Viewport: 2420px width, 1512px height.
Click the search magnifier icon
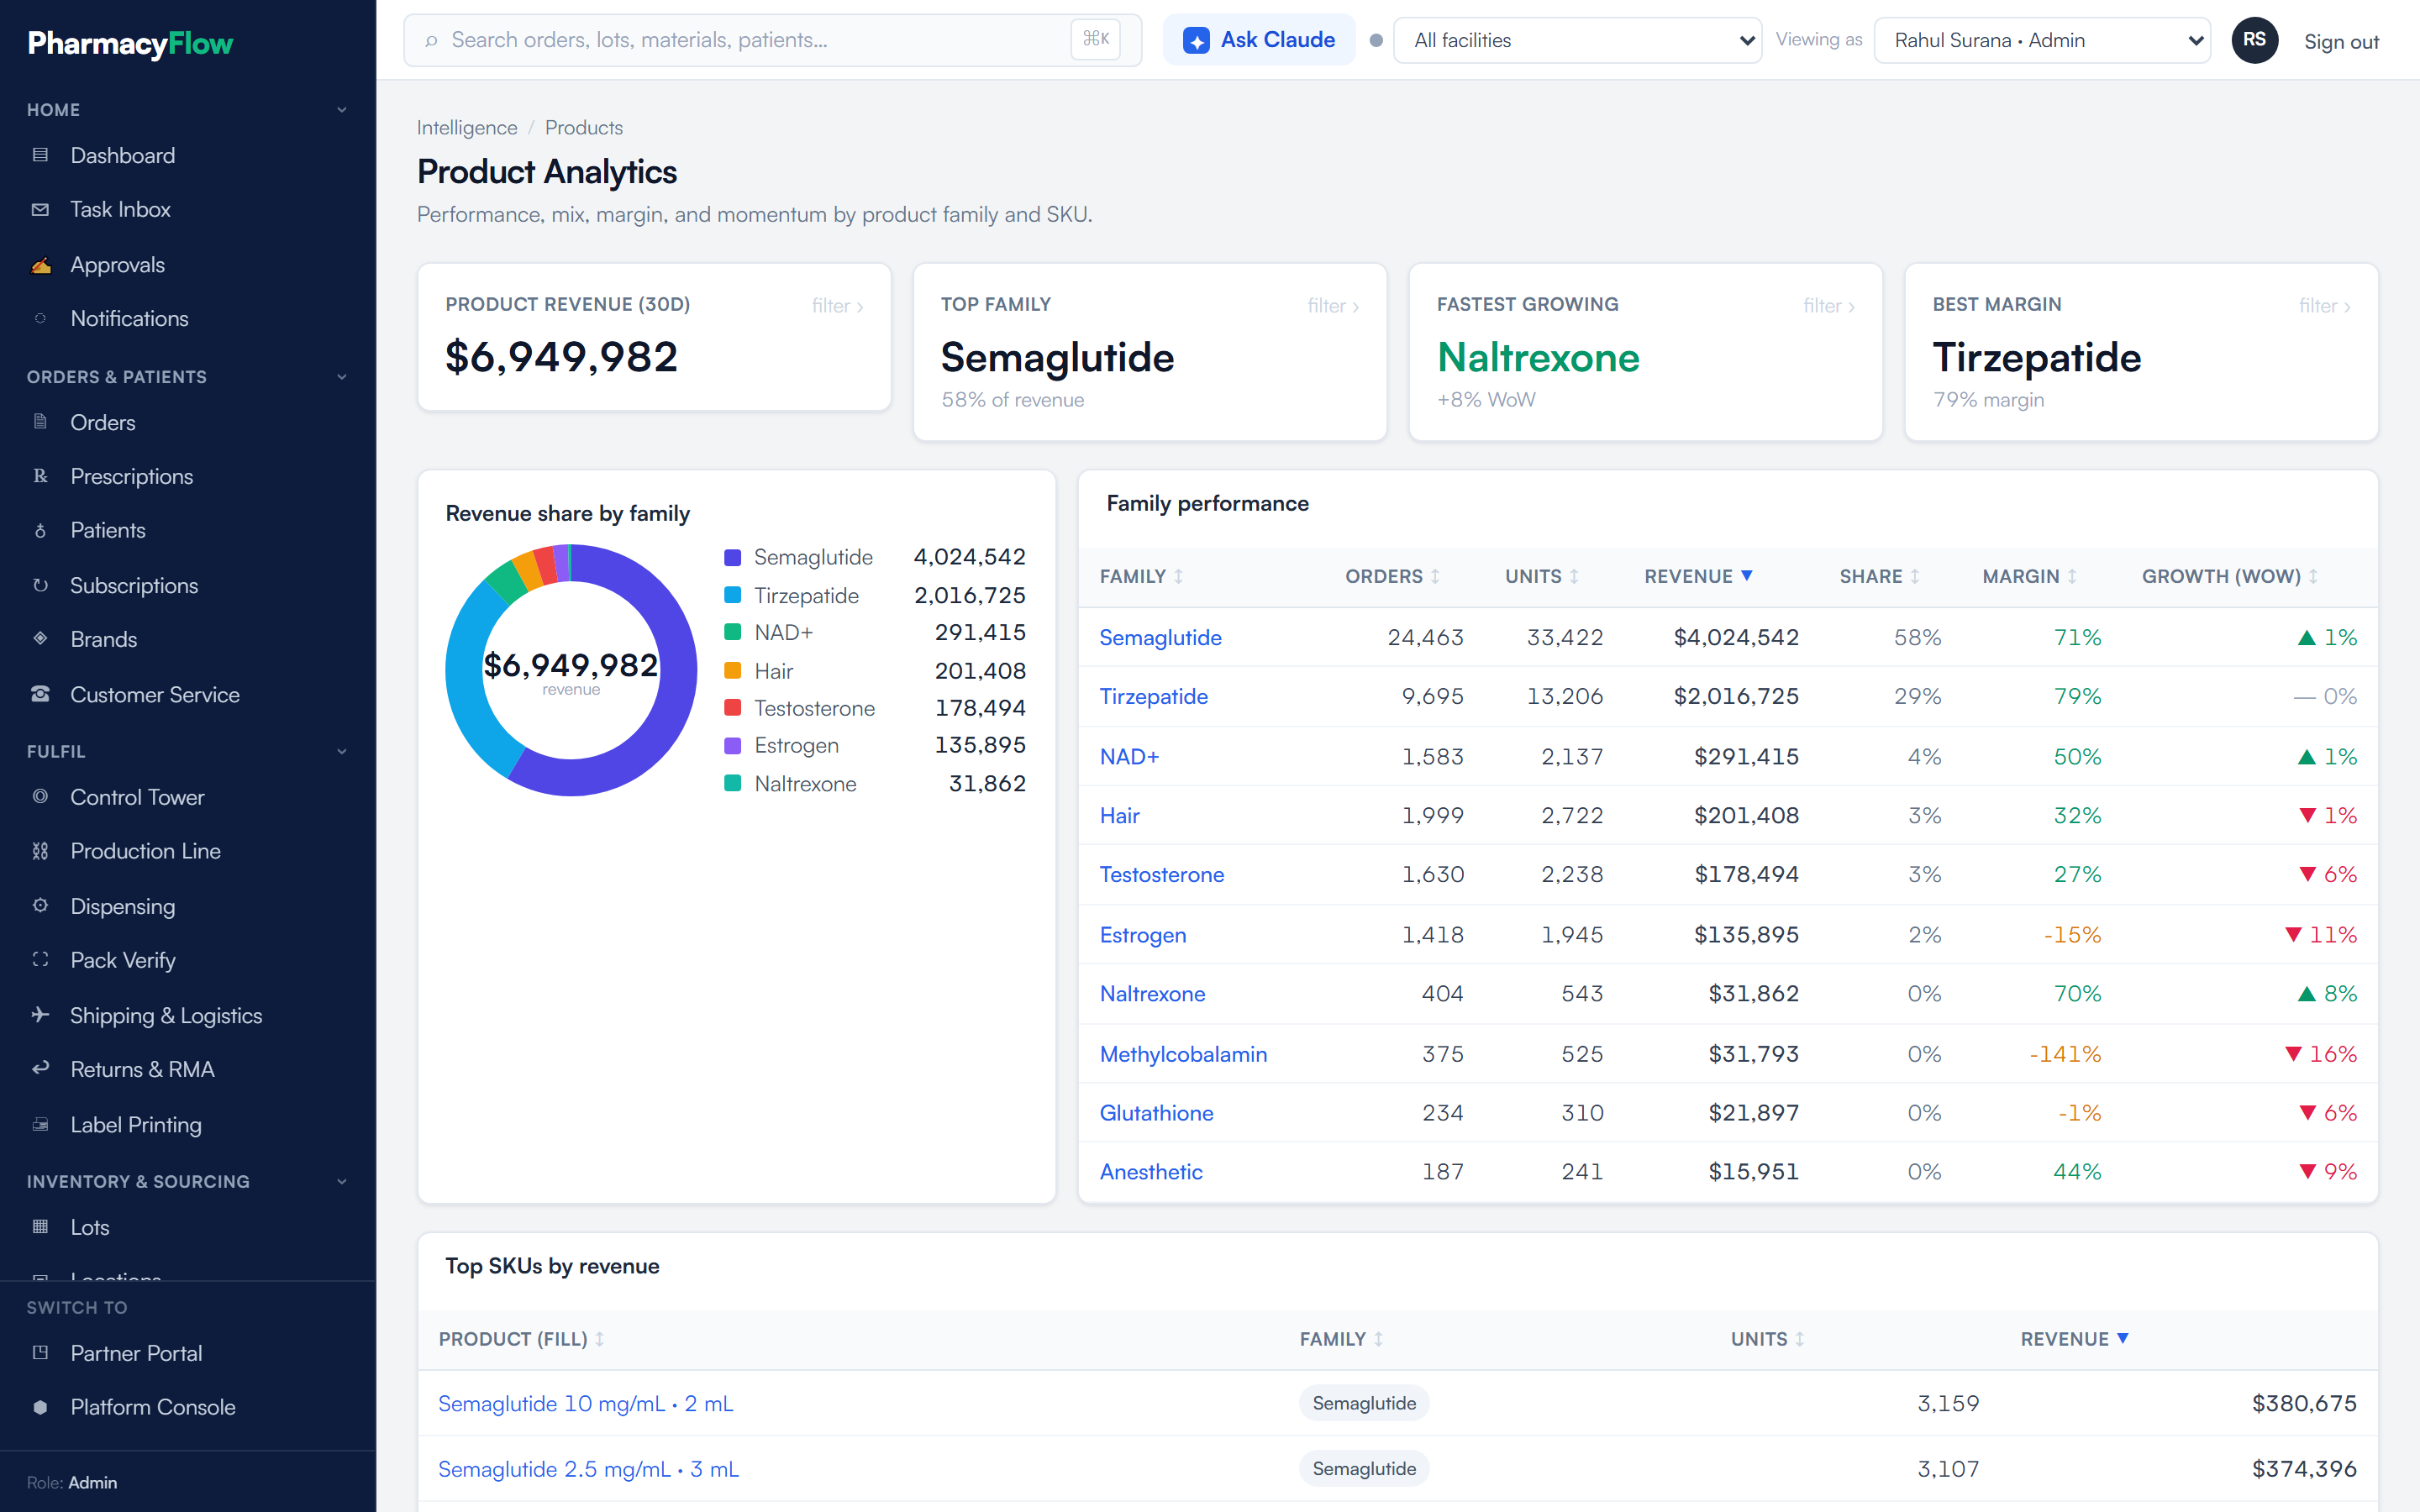coord(431,41)
